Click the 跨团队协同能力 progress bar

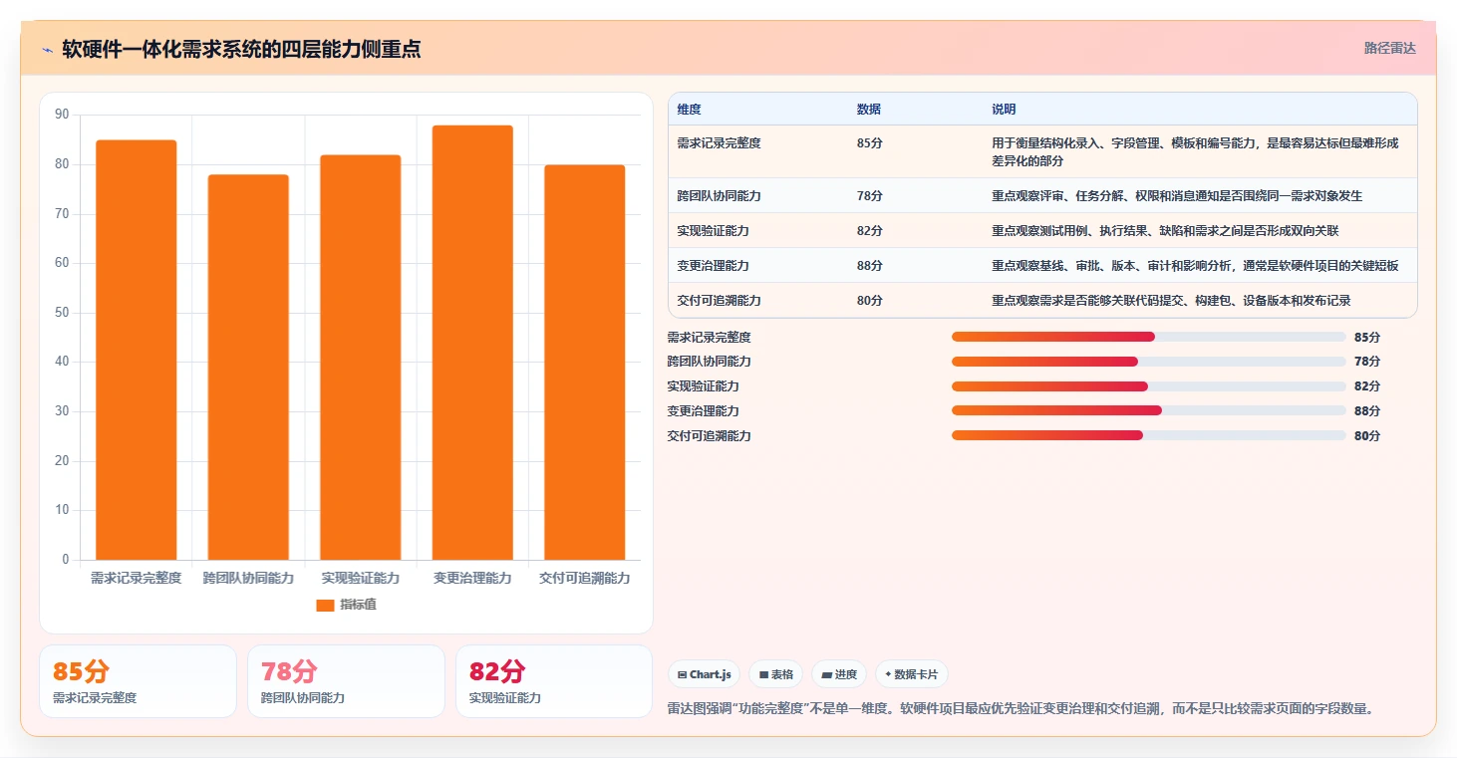pyautogui.click(x=1148, y=362)
